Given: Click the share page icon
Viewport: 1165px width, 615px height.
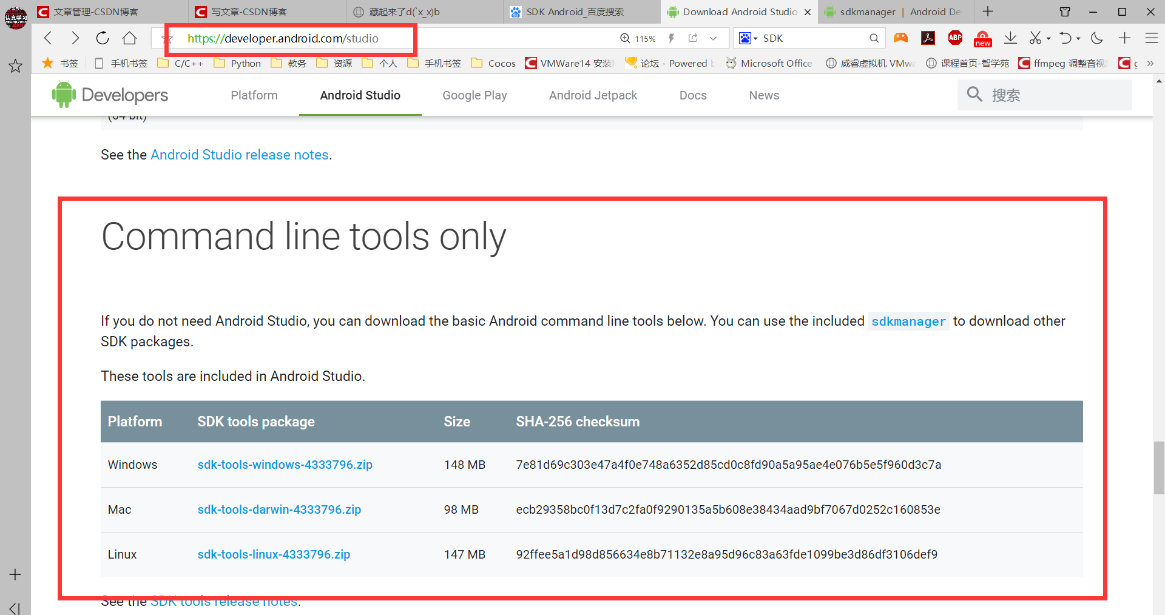Looking at the screenshot, I should [x=693, y=38].
